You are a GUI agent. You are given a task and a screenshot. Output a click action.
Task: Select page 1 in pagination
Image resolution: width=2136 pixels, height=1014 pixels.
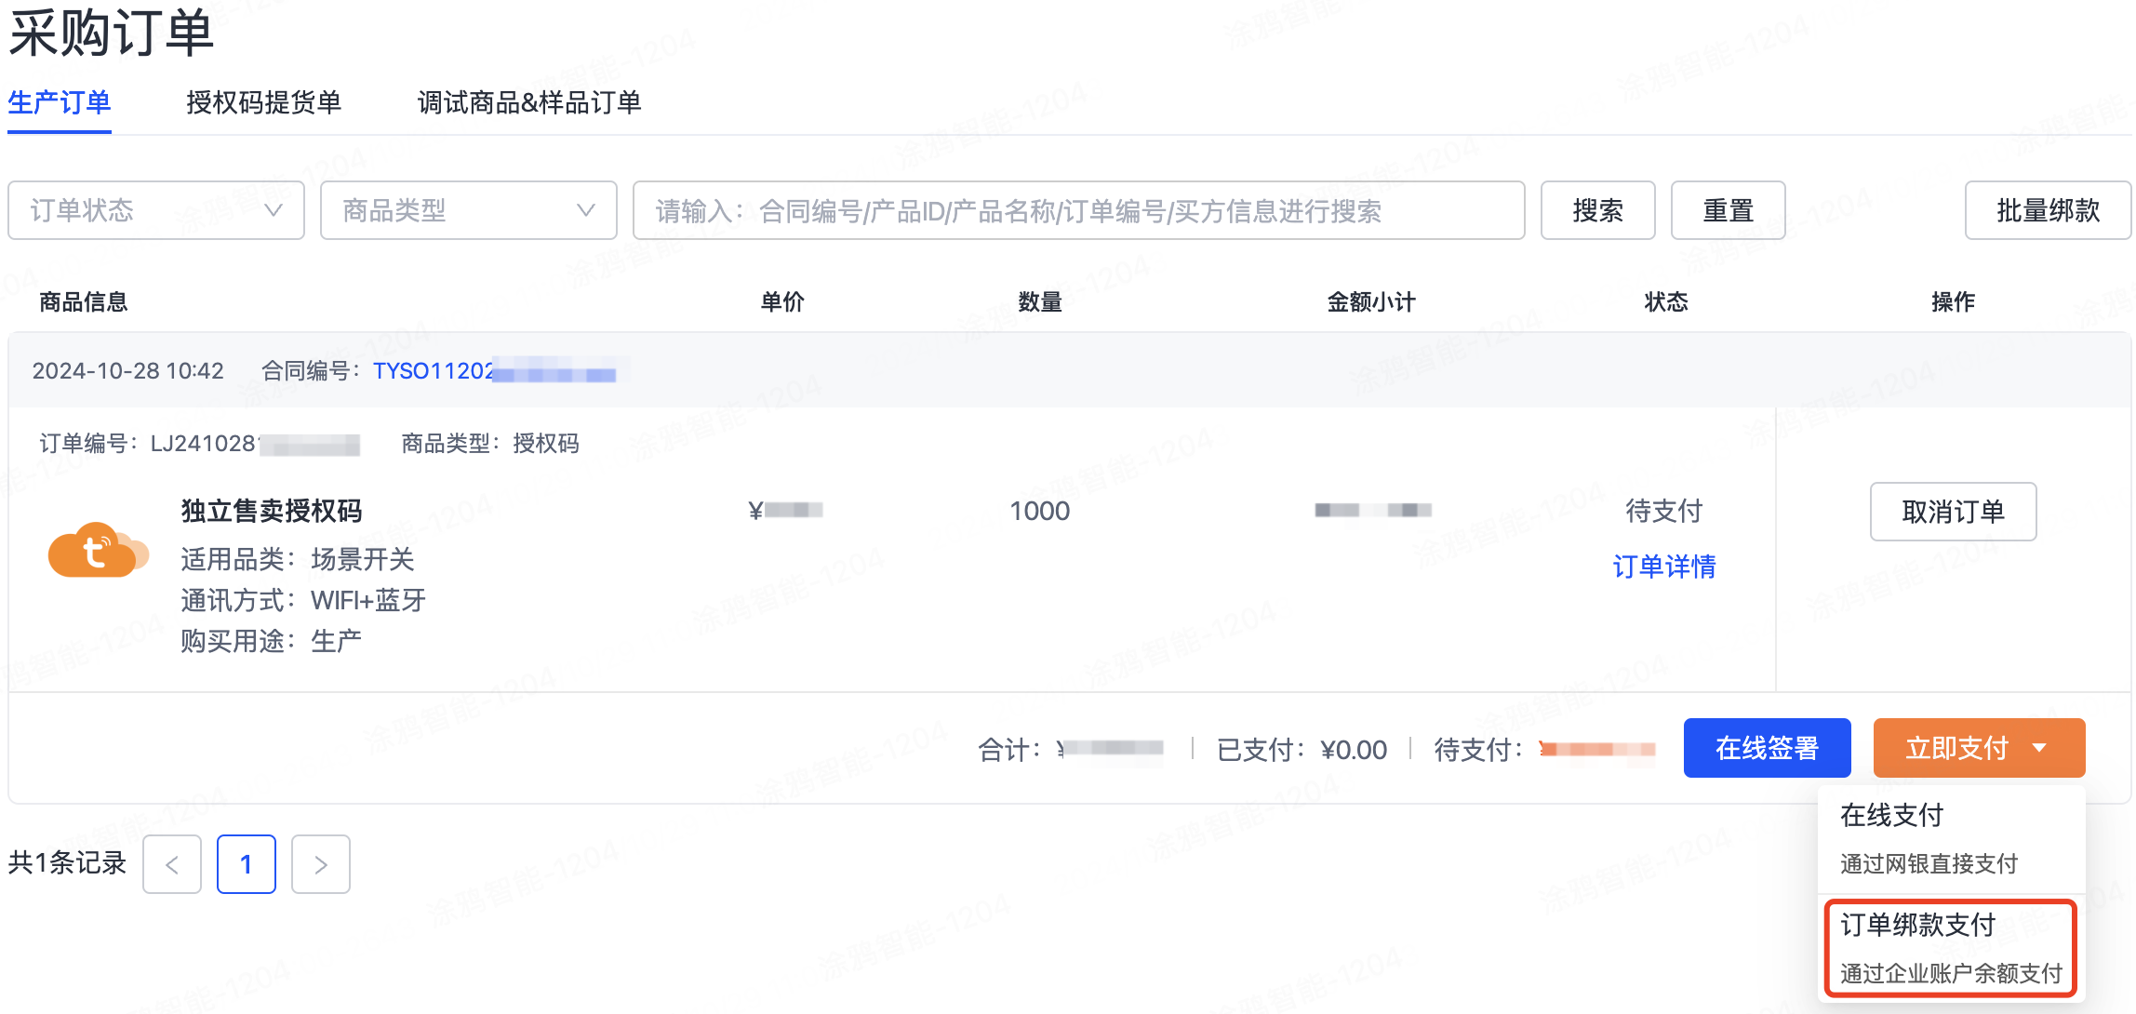point(247,864)
